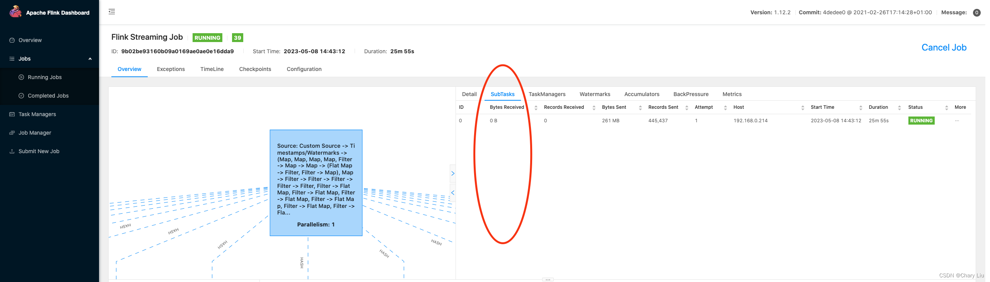The width and height of the screenshot is (990, 282).
Task: Expand detail panel with right chevron
Action: (x=453, y=174)
